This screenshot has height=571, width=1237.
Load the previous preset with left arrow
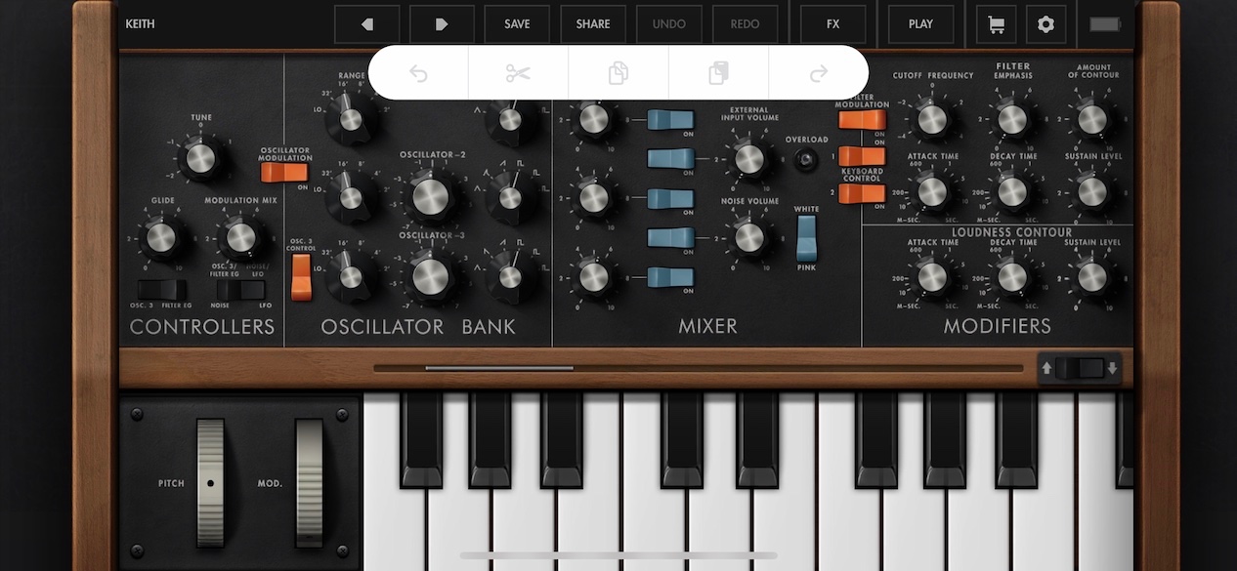pyautogui.click(x=367, y=24)
